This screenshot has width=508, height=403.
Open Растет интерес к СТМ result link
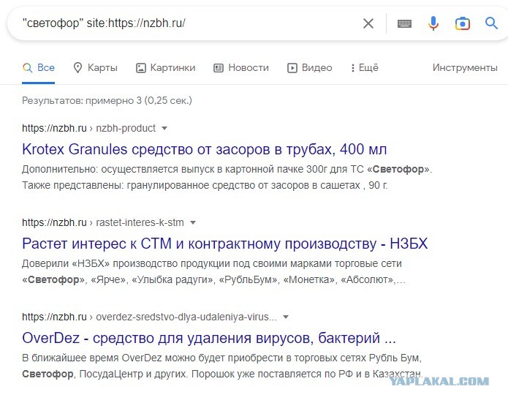[x=225, y=244]
